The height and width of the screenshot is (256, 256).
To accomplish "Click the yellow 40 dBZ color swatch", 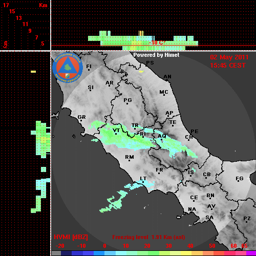I will tap(186, 253).
